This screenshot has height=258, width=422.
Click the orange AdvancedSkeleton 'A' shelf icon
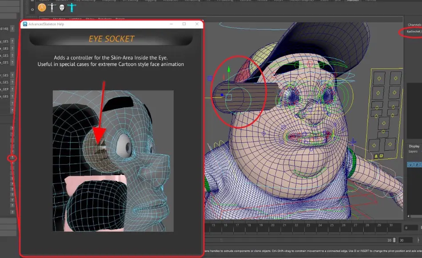[42, 7]
